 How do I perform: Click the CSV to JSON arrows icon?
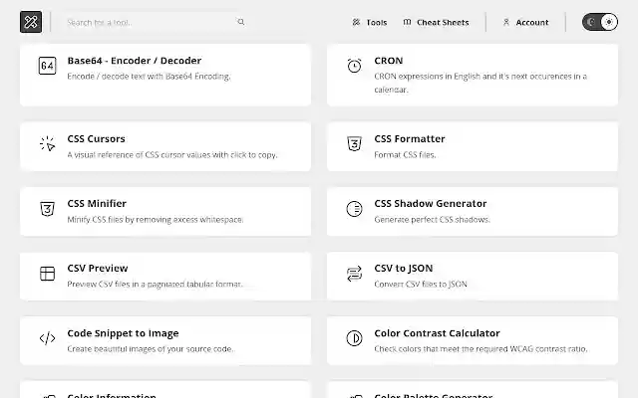point(354,274)
